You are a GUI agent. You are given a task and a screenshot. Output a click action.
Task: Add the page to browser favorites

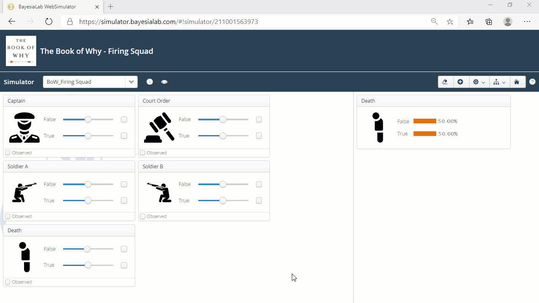click(x=450, y=21)
